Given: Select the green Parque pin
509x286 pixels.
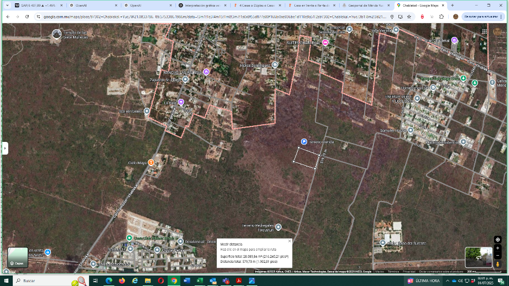Looking at the screenshot, I should tap(464, 78).
